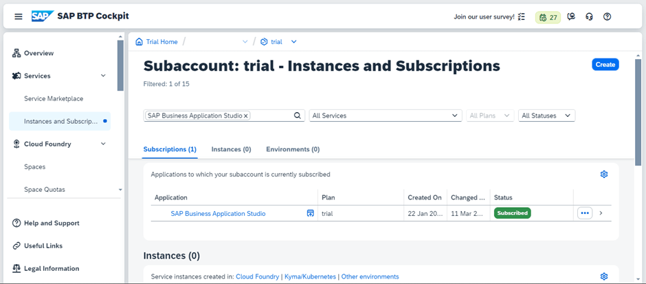
Task: Click the trial subaccount cube icon
Action: pos(264,42)
